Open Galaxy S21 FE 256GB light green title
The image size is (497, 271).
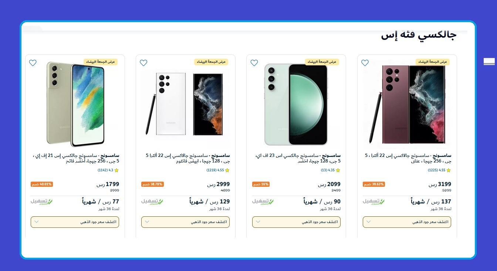(x=76, y=158)
